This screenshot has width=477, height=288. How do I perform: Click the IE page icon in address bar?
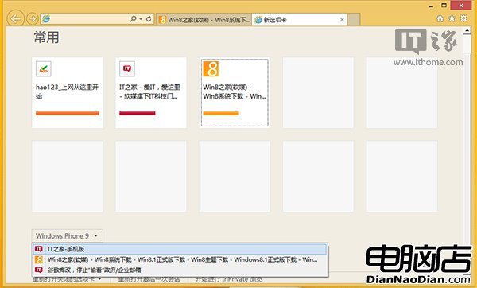click(x=46, y=19)
